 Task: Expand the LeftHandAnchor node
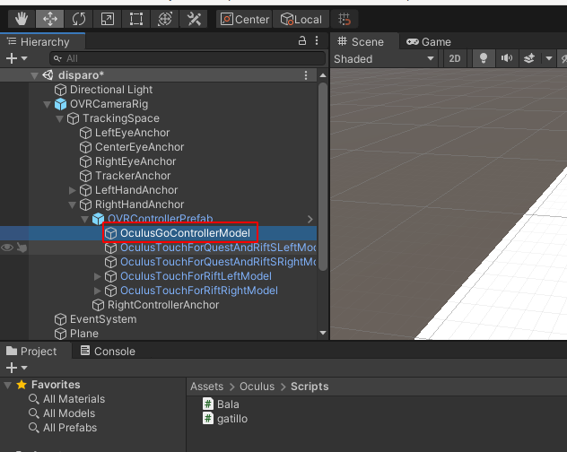click(x=73, y=190)
